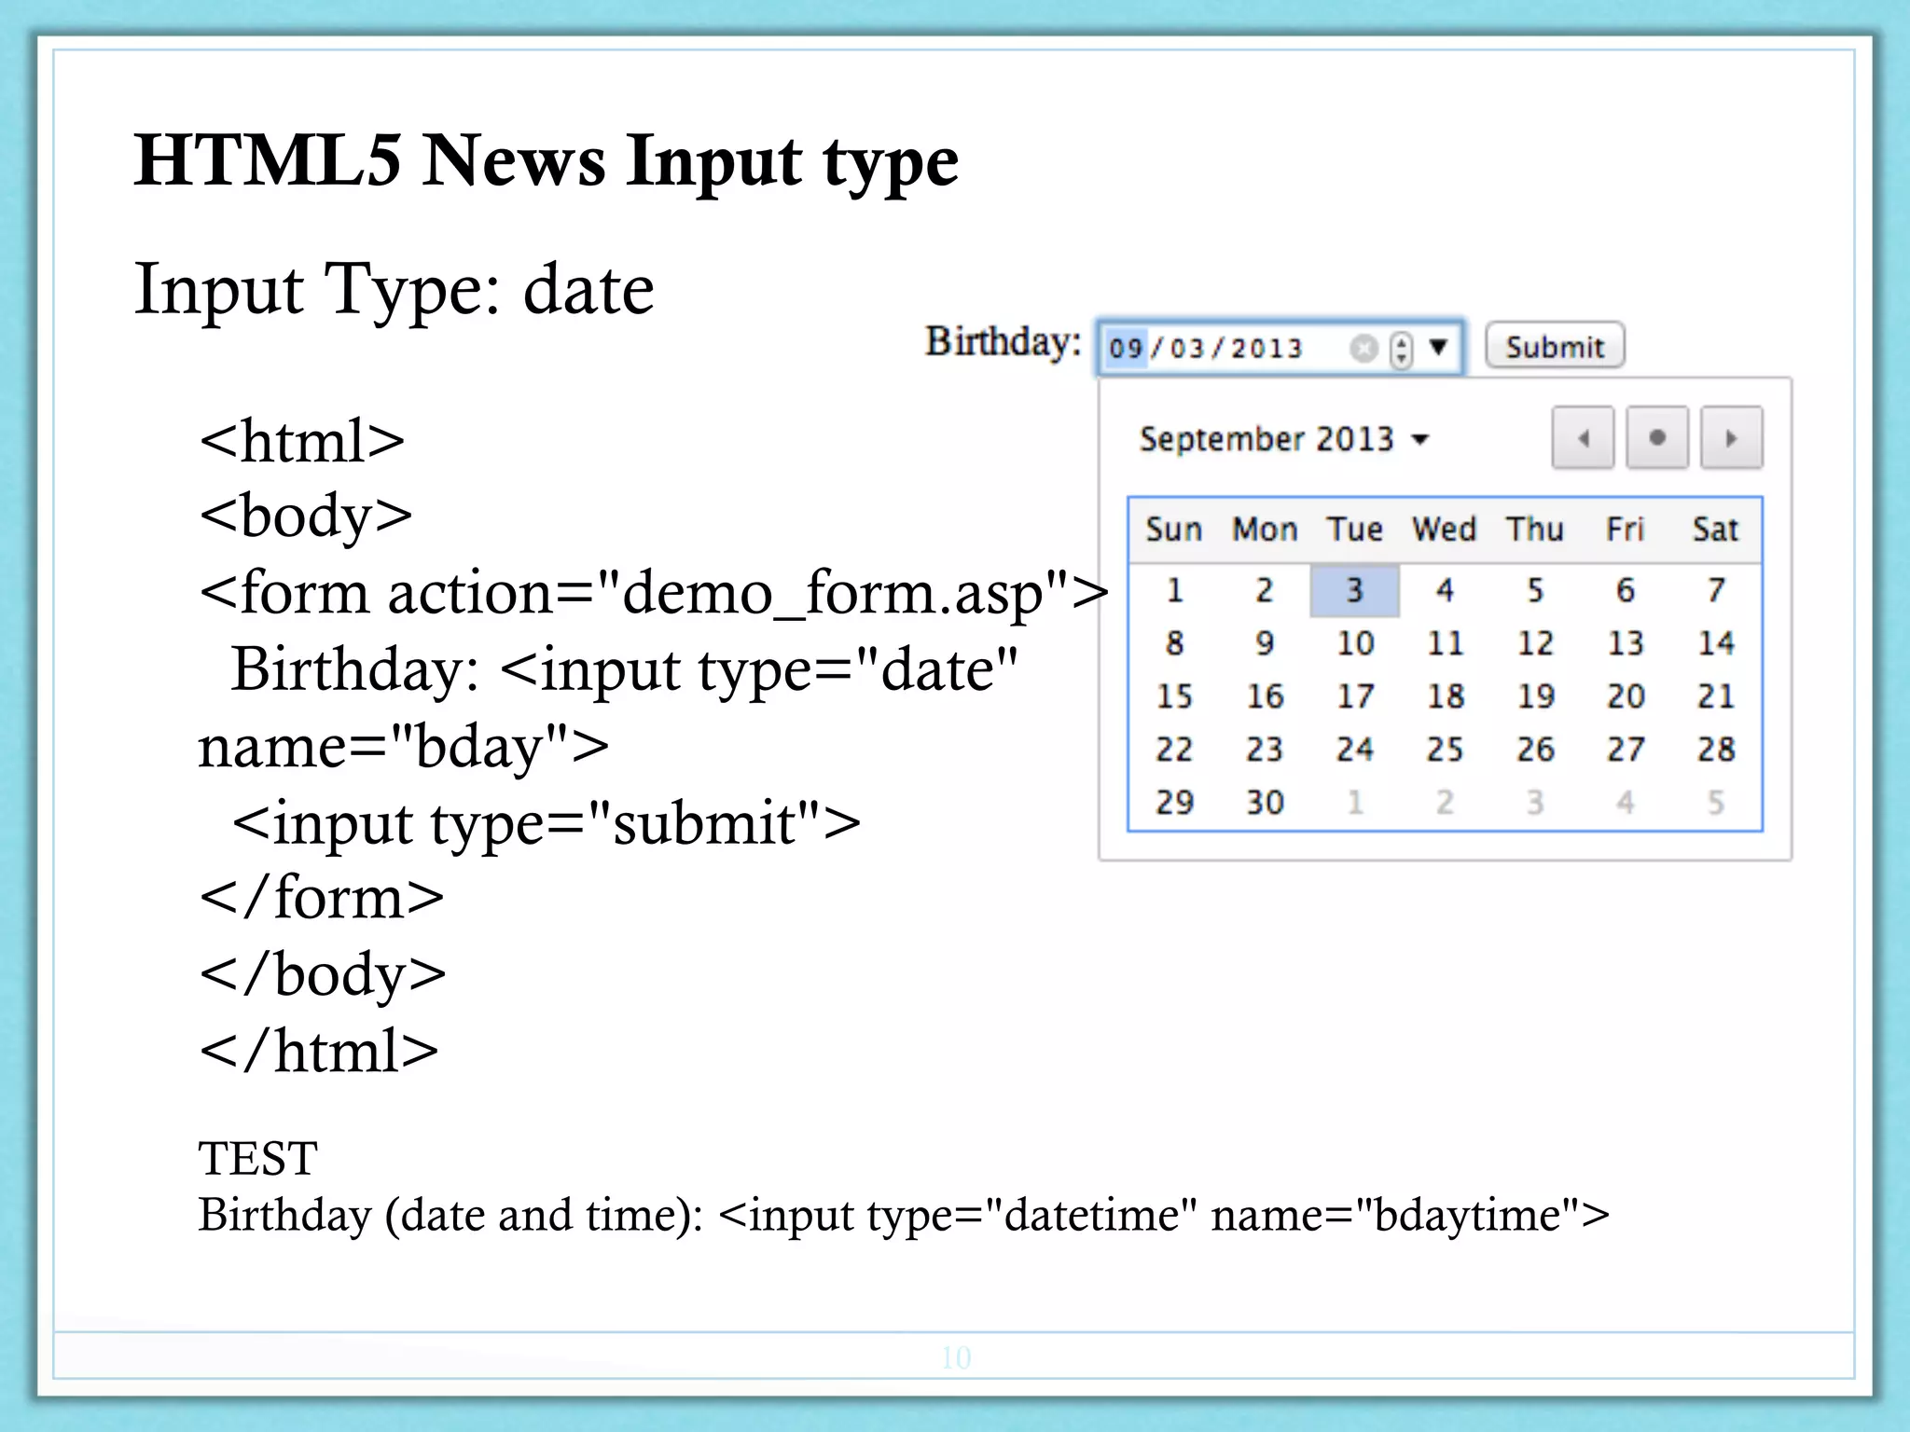Select greyed-out October 4 under Fri
The height and width of the screenshot is (1432, 1910).
click(x=1626, y=803)
